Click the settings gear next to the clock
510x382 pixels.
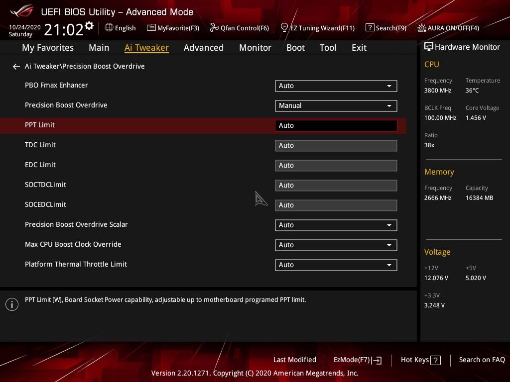89,26
